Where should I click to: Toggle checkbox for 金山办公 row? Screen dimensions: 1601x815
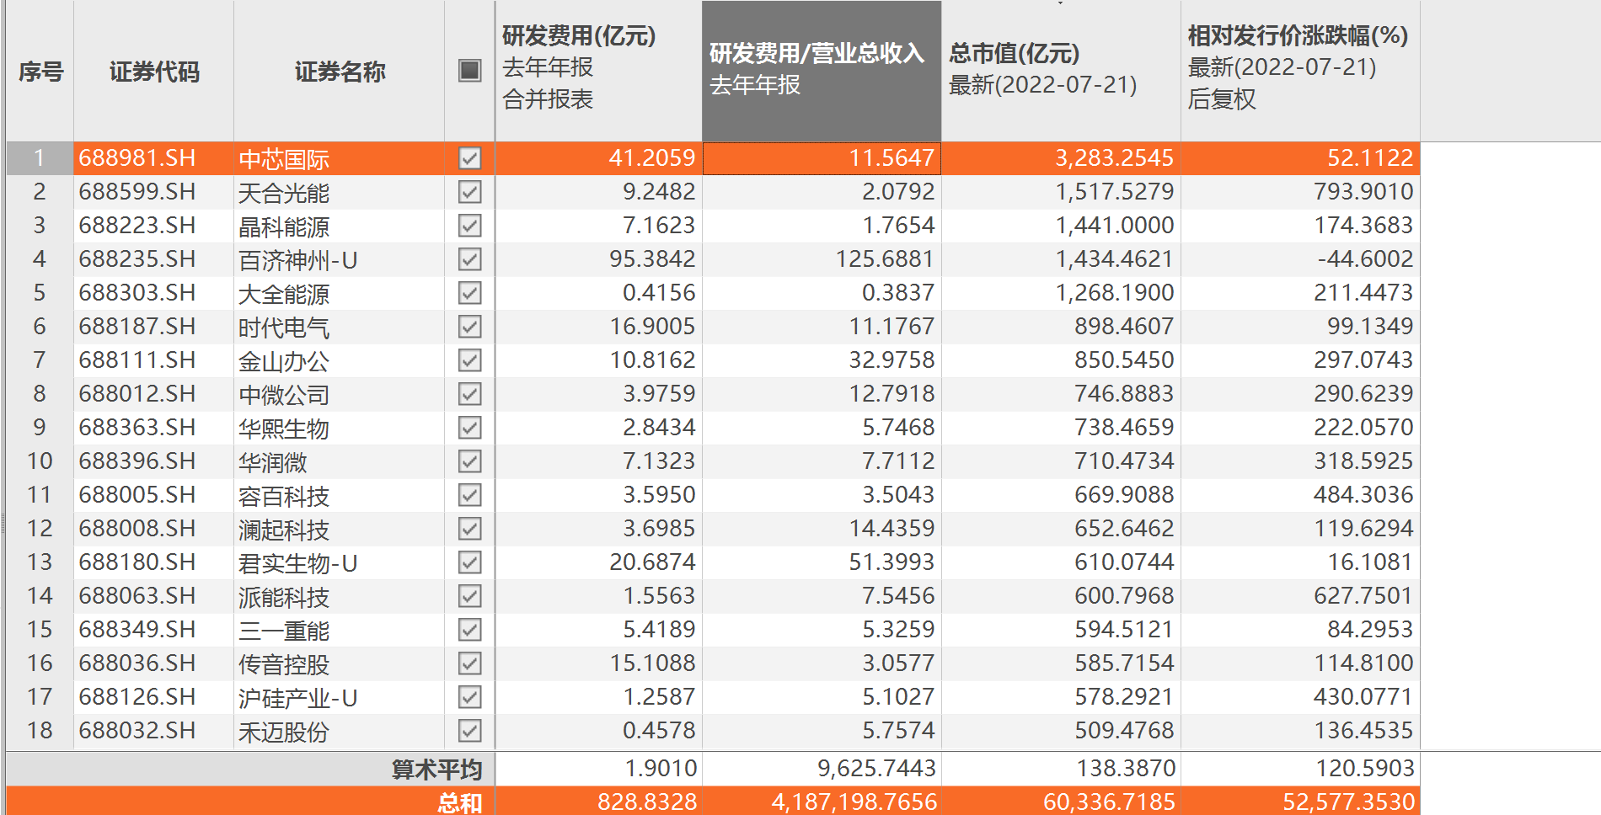click(469, 360)
